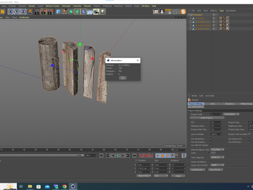253x190 pixels.
Task: Click the download arrow toolbar icon
Action: click(162, 12)
